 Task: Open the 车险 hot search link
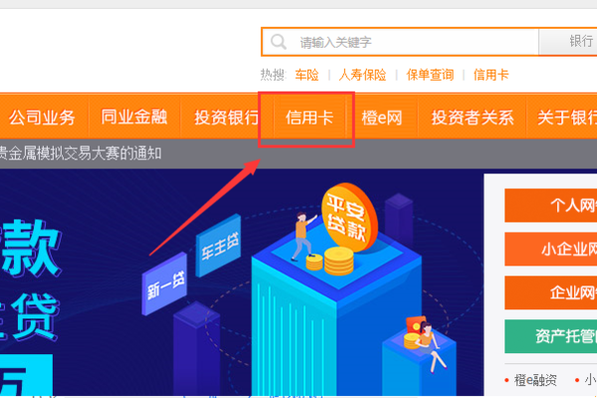click(306, 75)
